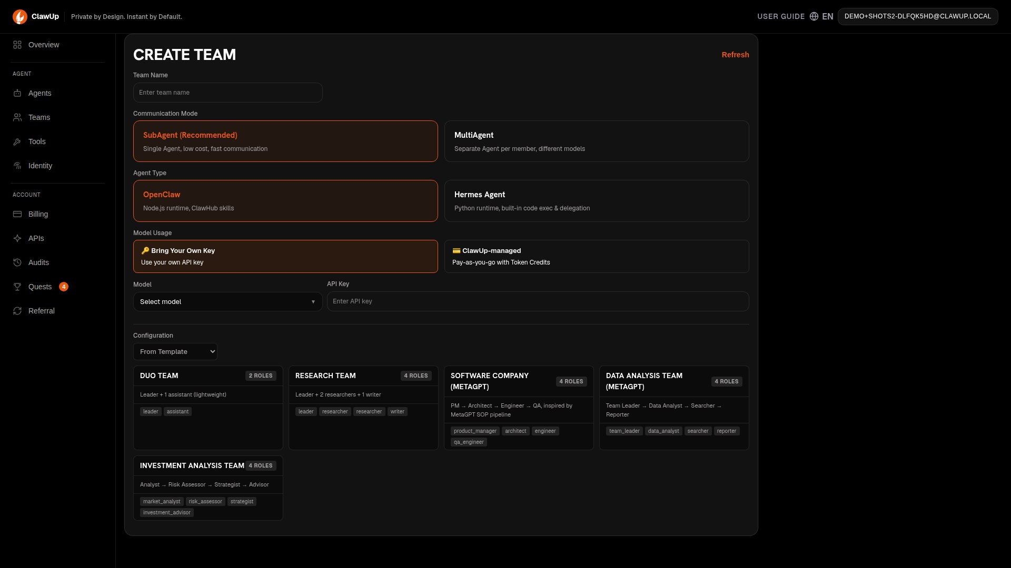Click the Referral refresh-arrows icon
The width and height of the screenshot is (1011, 568).
17,311
